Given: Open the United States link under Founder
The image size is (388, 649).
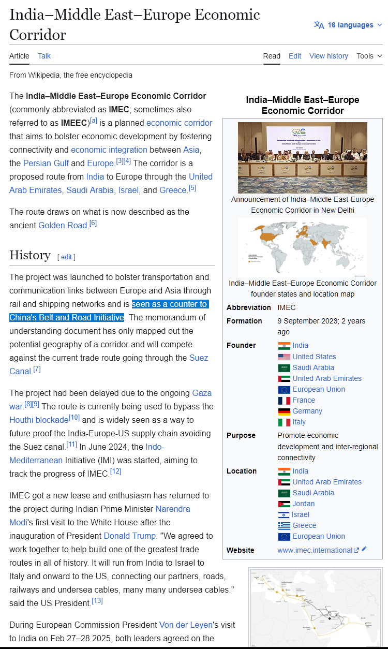Looking at the screenshot, I should (314, 357).
